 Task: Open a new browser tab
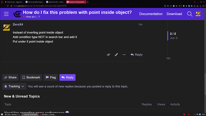(88, 2)
